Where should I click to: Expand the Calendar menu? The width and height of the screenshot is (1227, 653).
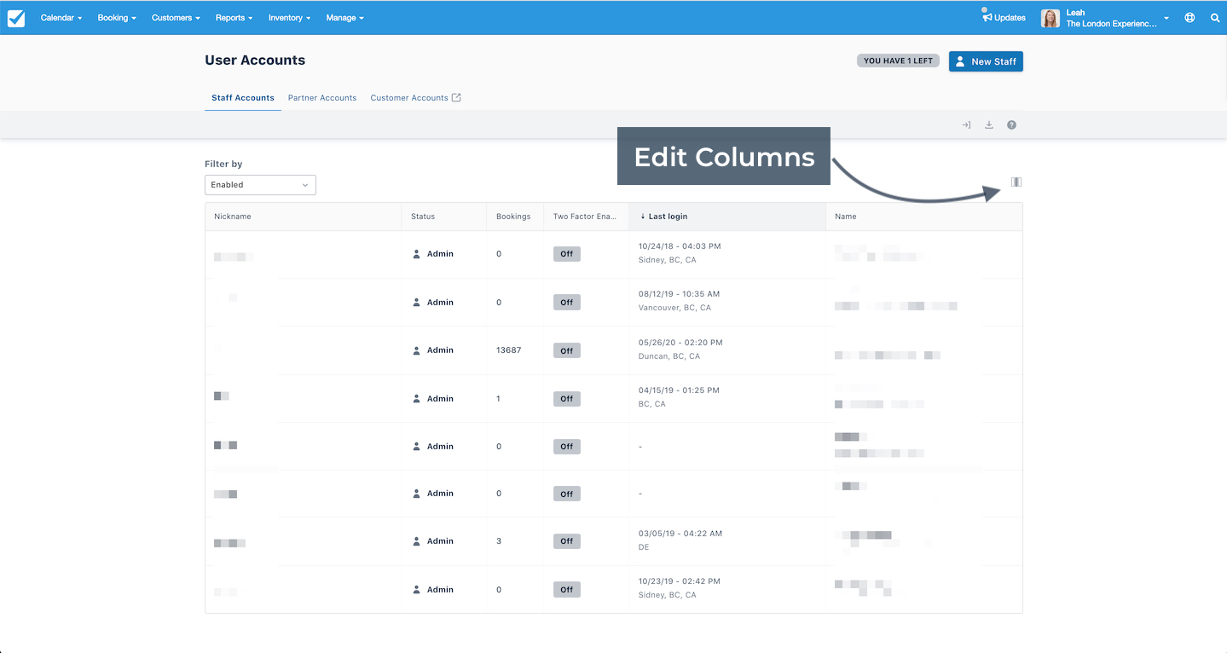[x=61, y=18]
